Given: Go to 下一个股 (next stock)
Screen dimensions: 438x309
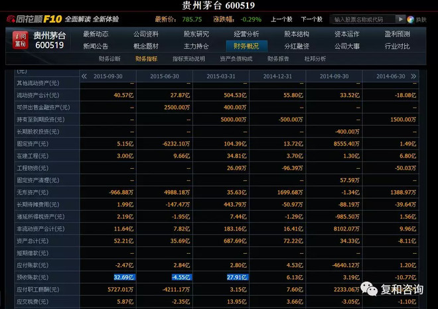Looking at the screenshot, I should point(311,19).
